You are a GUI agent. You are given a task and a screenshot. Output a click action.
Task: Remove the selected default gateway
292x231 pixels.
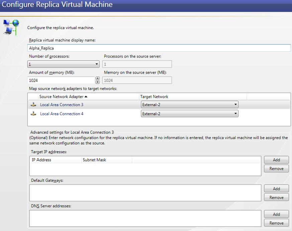(x=276, y=197)
